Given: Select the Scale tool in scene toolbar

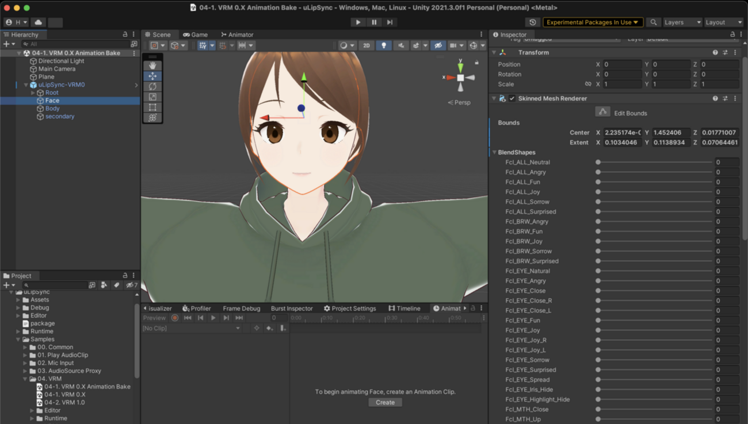Looking at the screenshot, I should (152, 97).
